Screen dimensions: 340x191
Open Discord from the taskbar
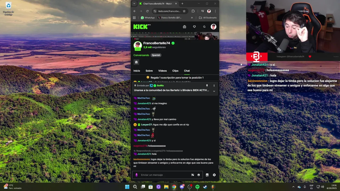pyautogui.click(x=182, y=187)
